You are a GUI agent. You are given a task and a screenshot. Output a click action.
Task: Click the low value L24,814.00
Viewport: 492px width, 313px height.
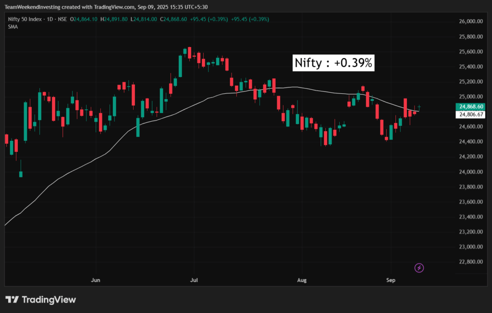pyautogui.click(x=144, y=19)
